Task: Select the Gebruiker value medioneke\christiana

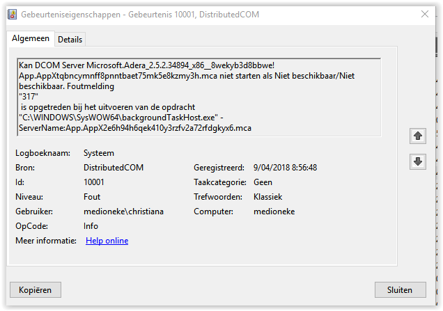Action: point(123,212)
